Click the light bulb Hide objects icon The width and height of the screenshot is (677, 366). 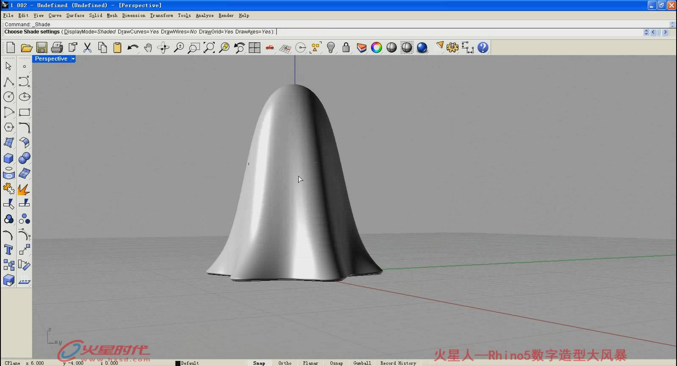tap(331, 47)
